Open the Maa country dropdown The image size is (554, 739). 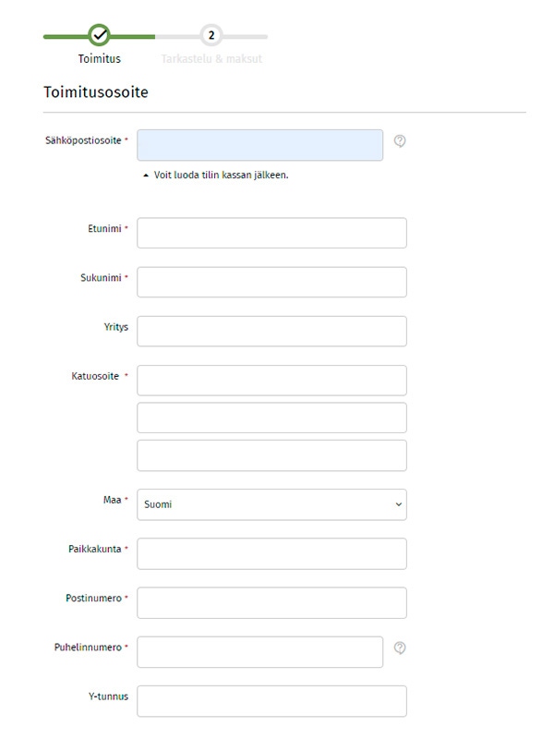[271, 504]
